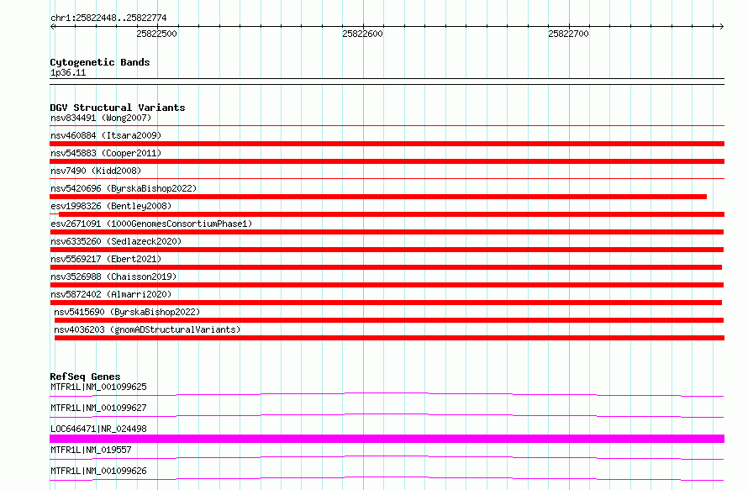Click the red bar under esv2671091
This screenshot has width=748, height=490.
[x=387, y=232]
